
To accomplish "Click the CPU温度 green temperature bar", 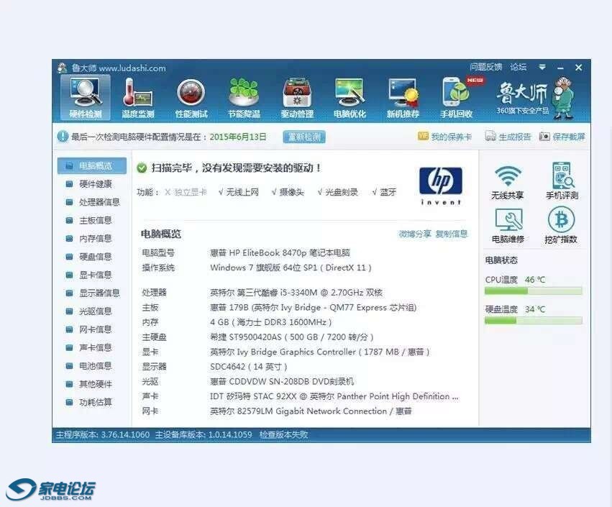I will click(x=533, y=291).
